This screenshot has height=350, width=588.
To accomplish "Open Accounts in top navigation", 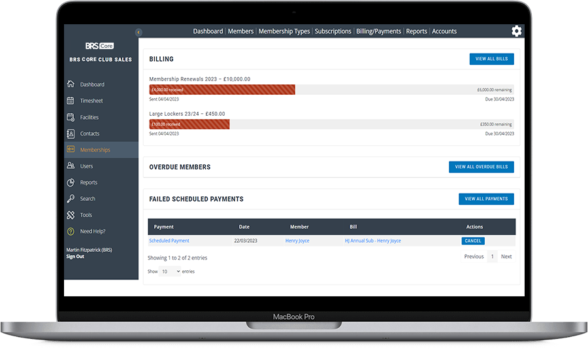I will point(444,31).
